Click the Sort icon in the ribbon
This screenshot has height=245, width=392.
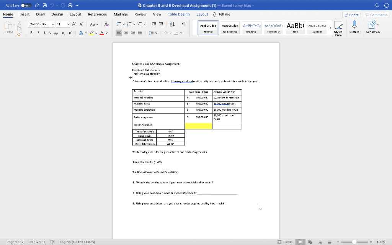(172, 24)
